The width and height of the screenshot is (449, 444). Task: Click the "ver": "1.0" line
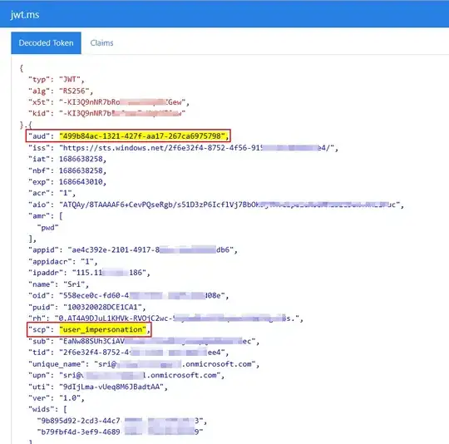pos(57,398)
